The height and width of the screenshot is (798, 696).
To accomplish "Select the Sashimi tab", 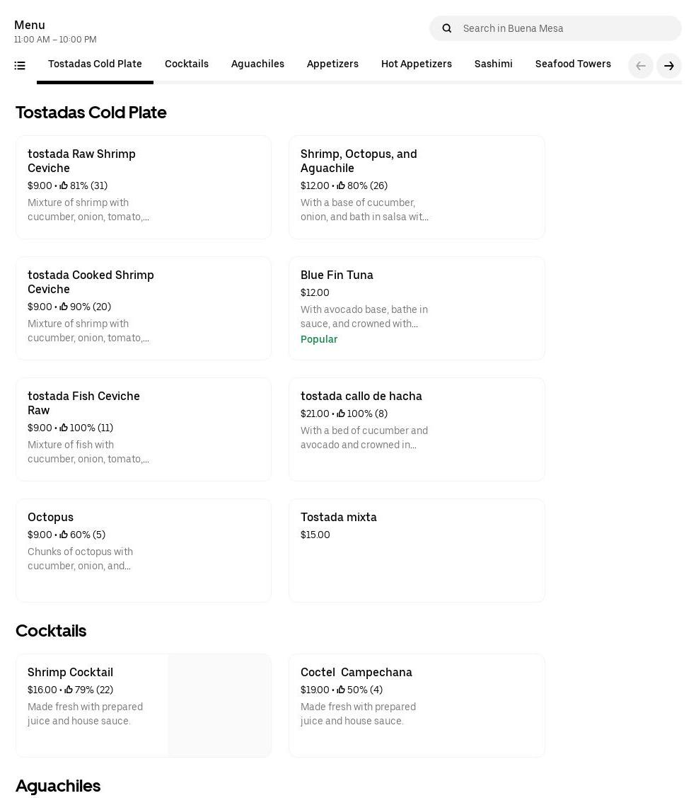I will (493, 64).
